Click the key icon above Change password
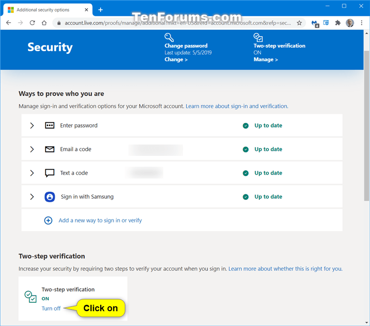This screenshot has width=370, height=326. point(169,37)
